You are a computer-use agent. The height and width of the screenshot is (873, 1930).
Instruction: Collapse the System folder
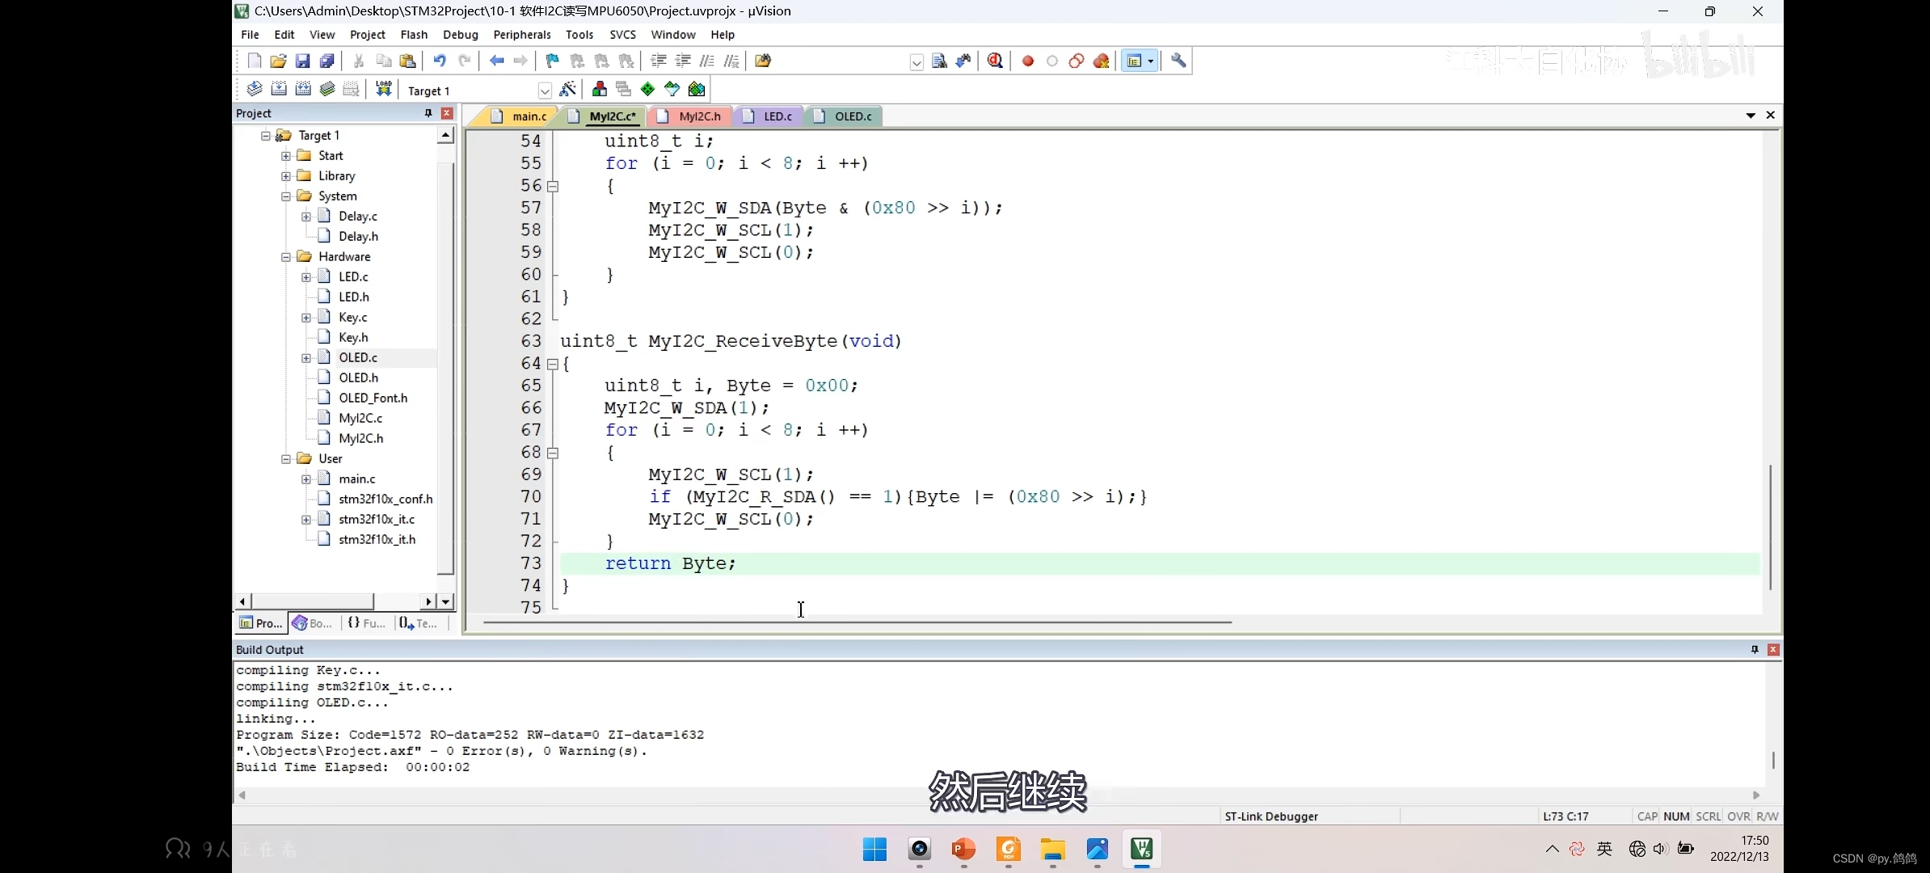(285, 196)
